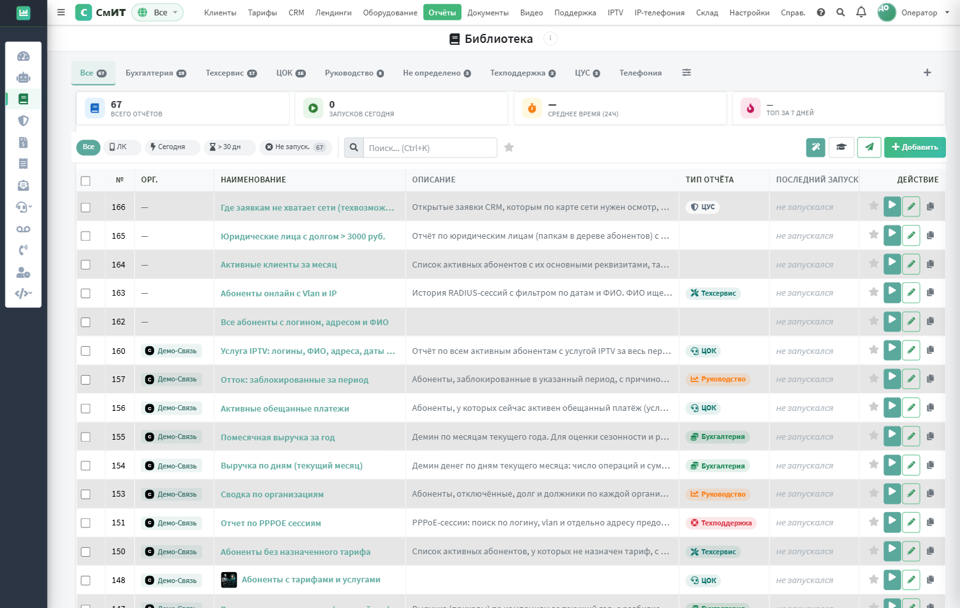Switch to the Техсервис tab
960x608 pixels.
231,73
